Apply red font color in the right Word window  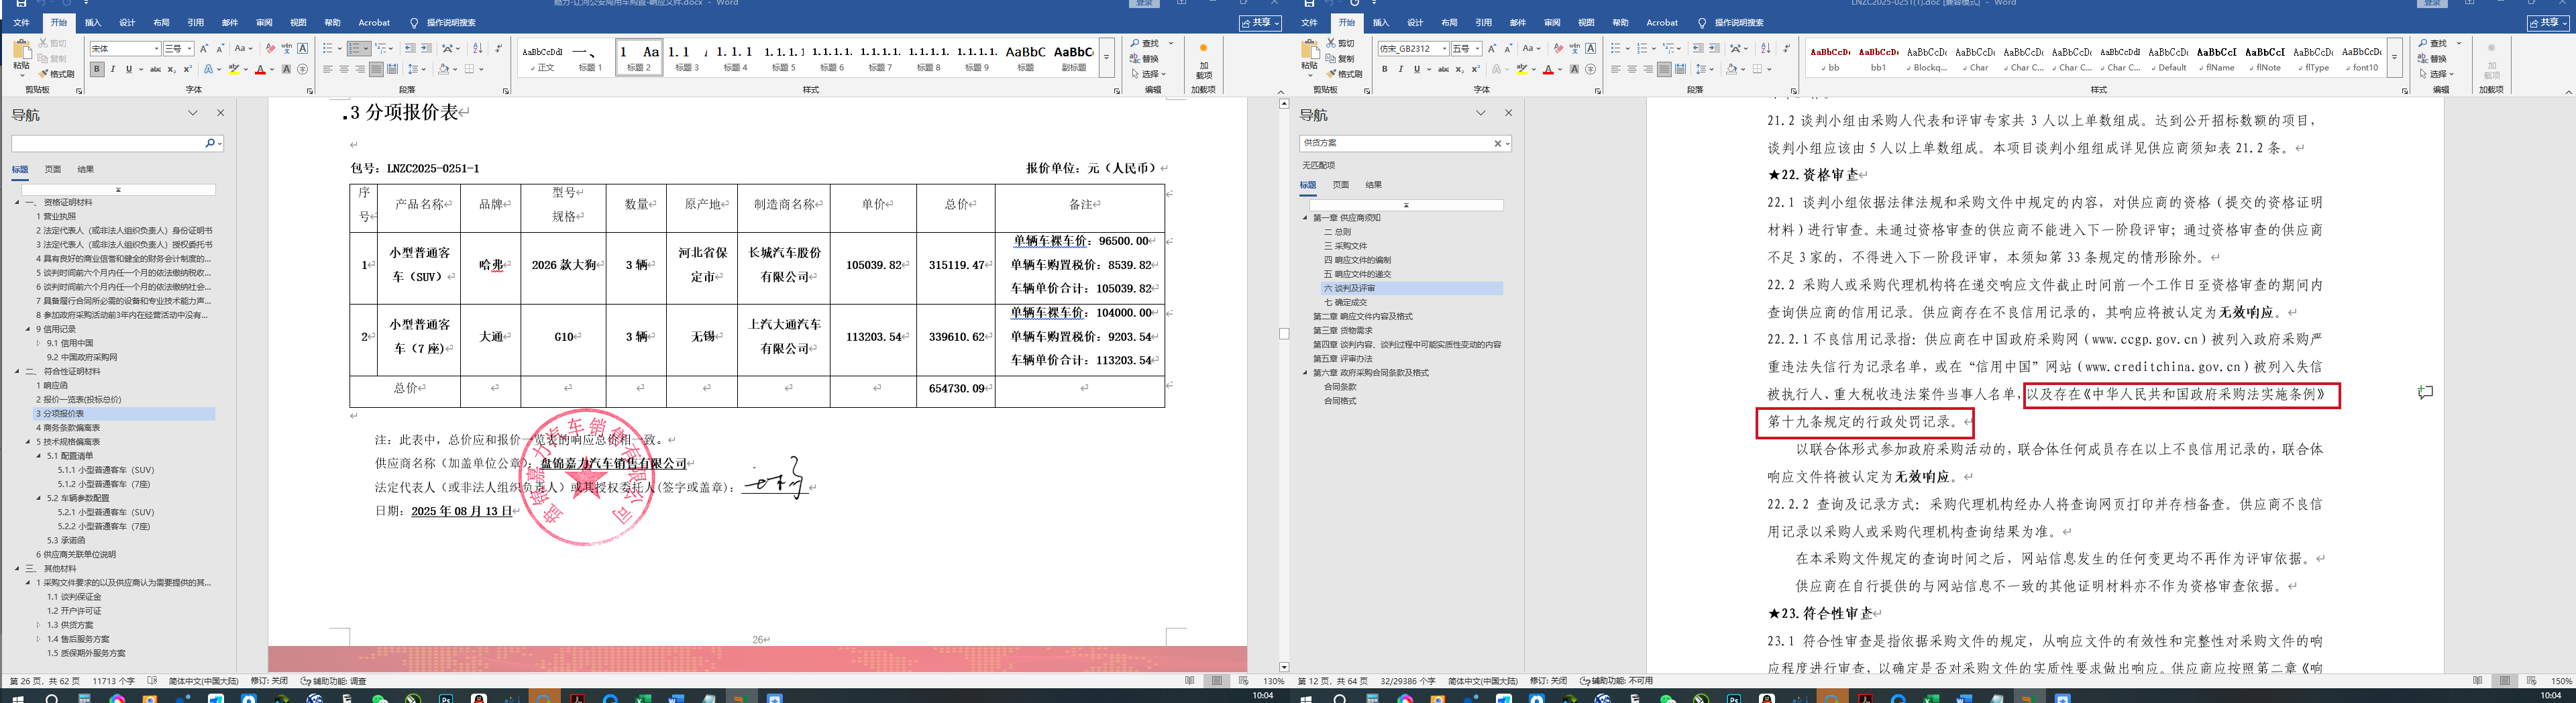(x=1548, y=69)
